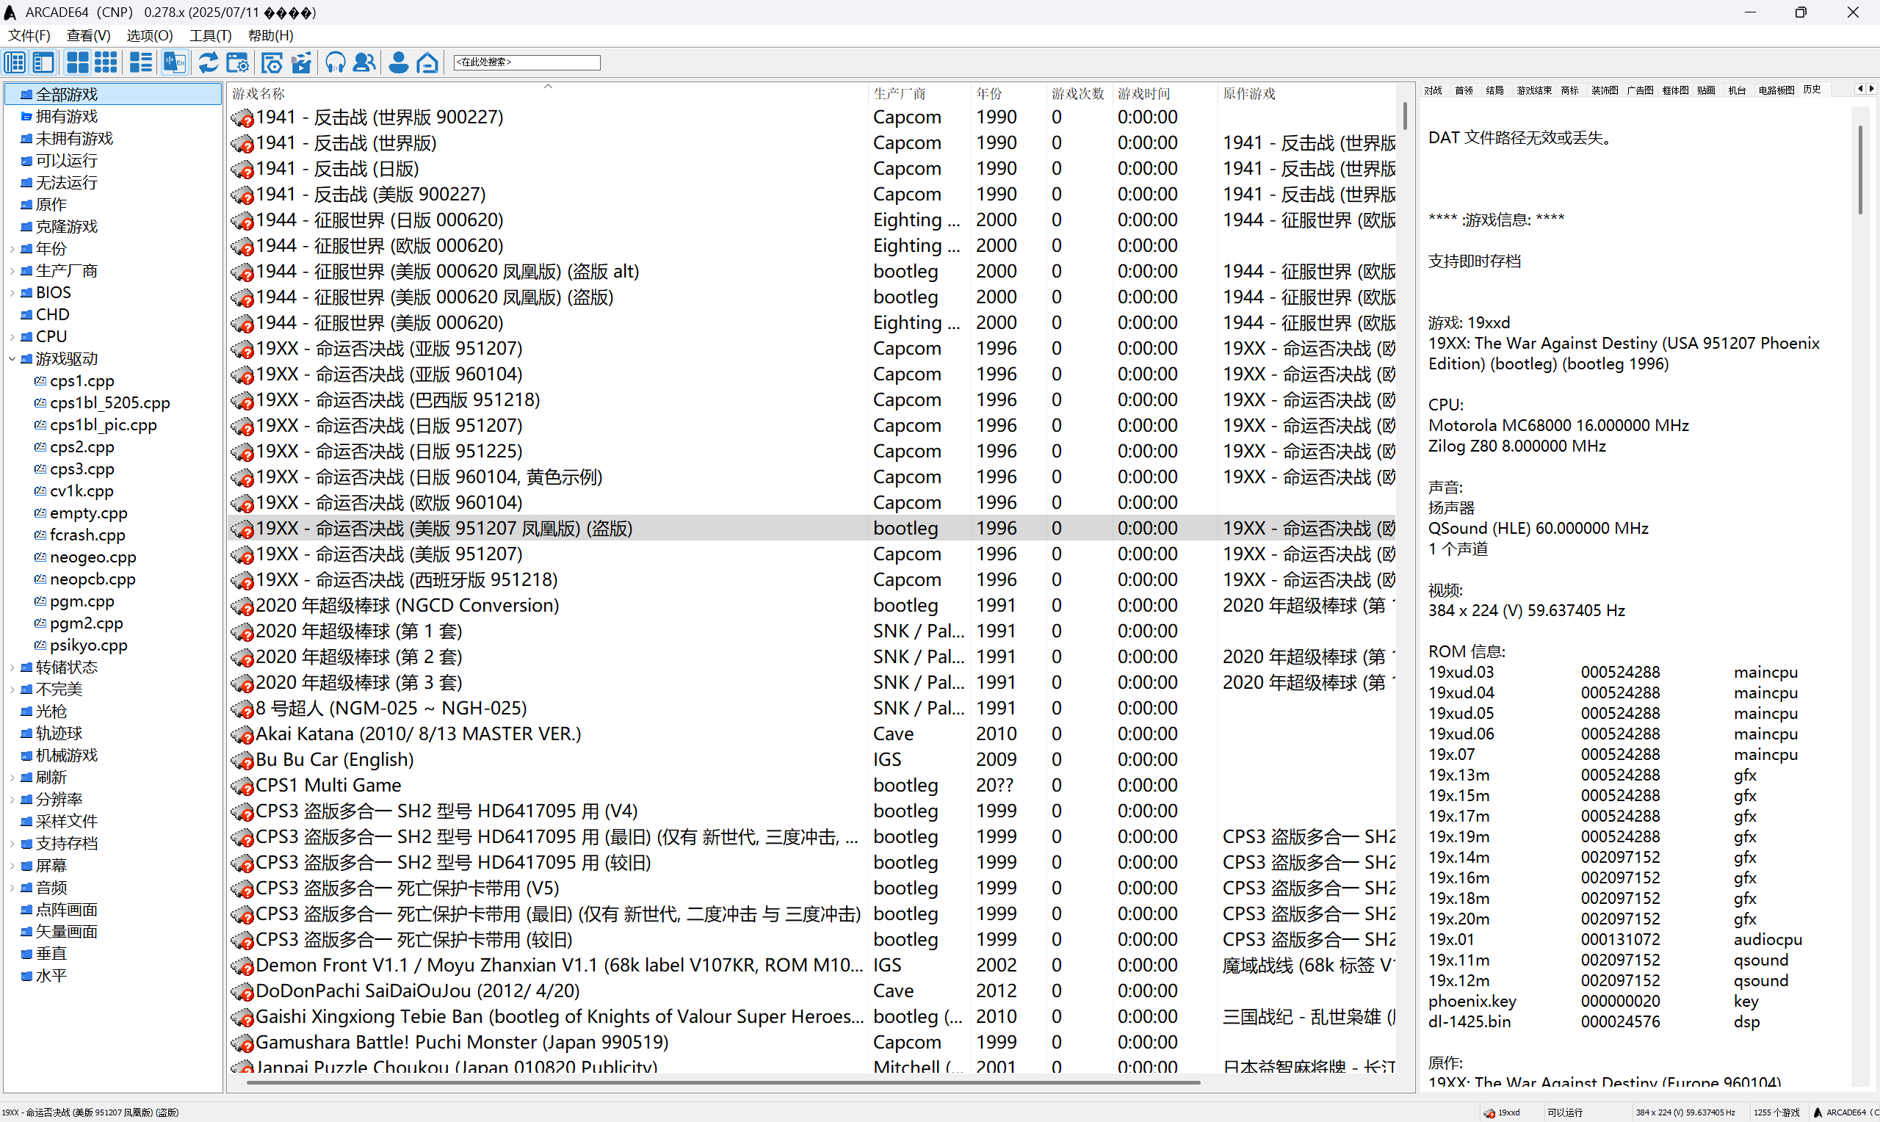Open the window settings gear icon
The height and width of the screenshot is (1122, 1880).
(237, 62)
